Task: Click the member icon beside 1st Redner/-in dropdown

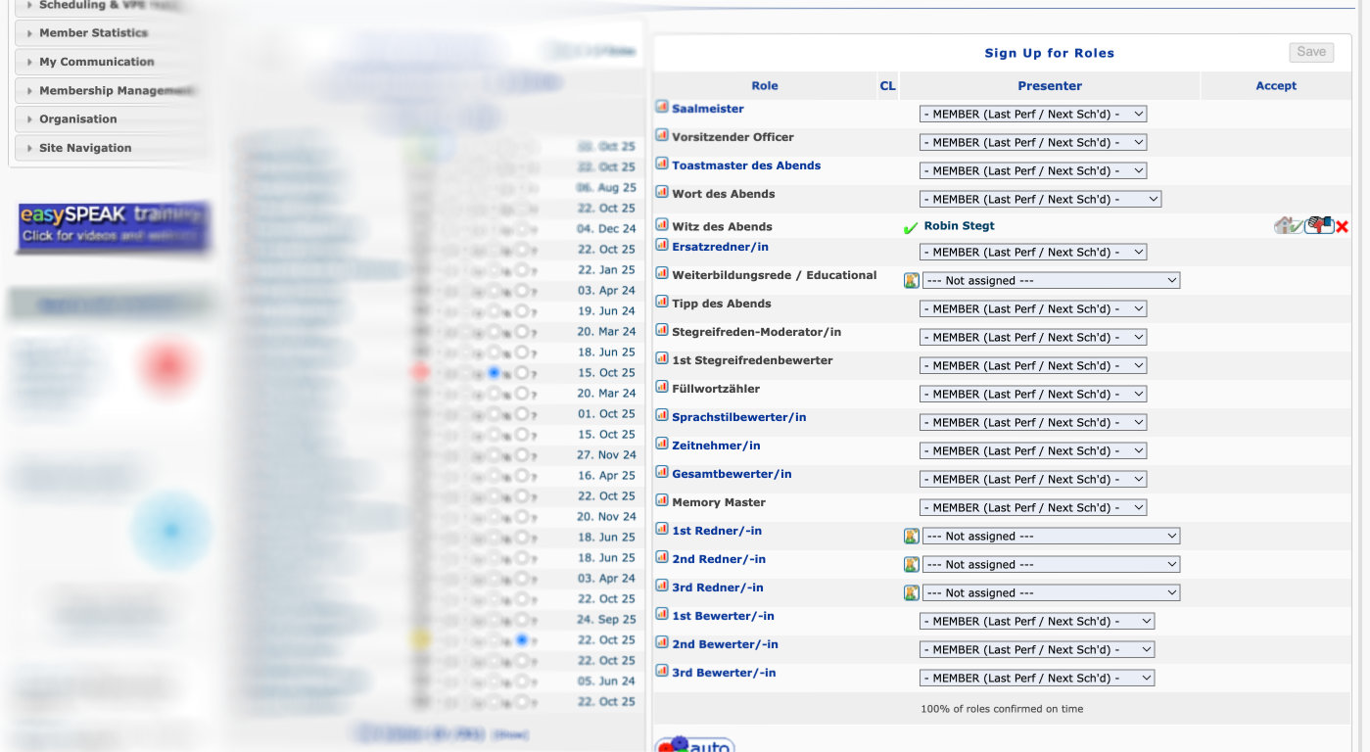Action: point(911,536)
